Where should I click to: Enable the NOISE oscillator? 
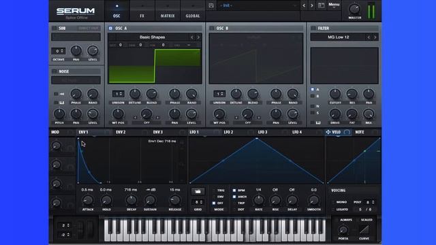click(54, 71)
